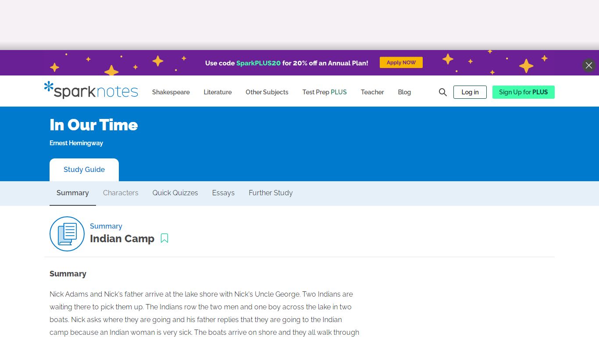
Task: Click Sign Up for PLUS button
Action: (524, 92)
